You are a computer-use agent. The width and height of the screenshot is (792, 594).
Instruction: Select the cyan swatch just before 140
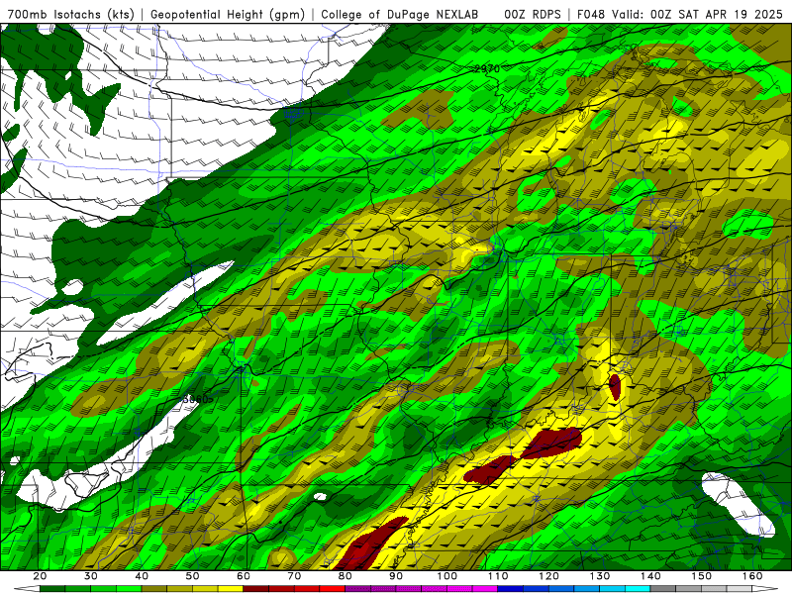click(638, 589)
